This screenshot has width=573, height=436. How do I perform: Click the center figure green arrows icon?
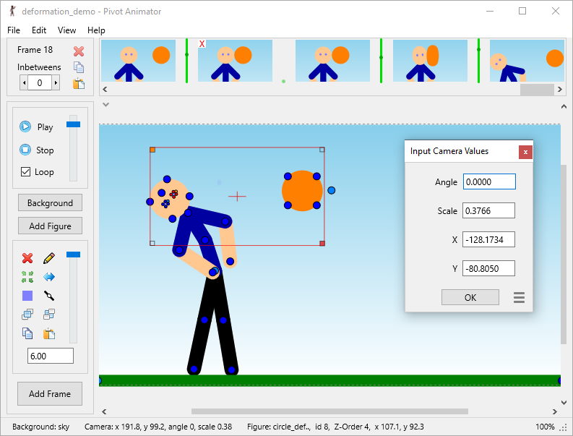(27, 277)
